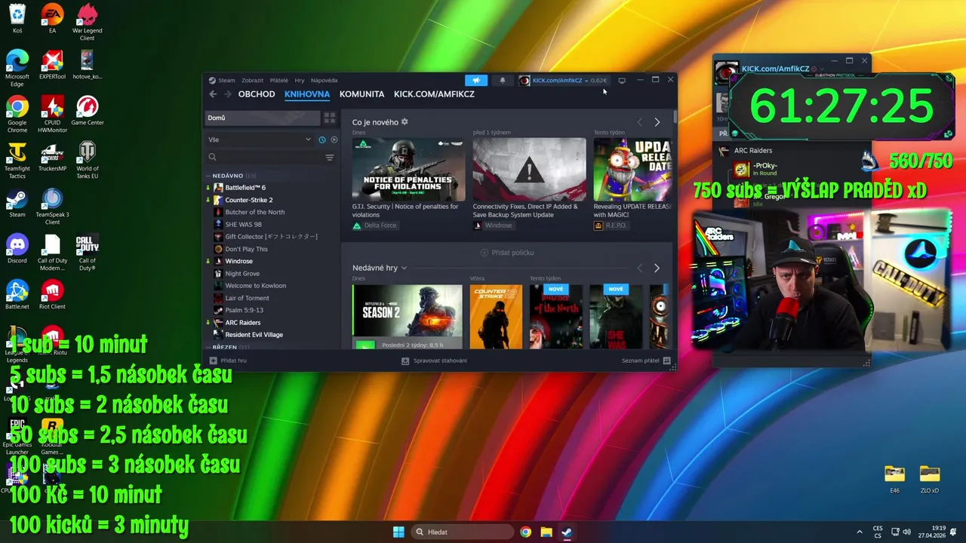Open Microsoft Edge desktop shortcut
The image size is (966, 543).
click(17, 66)
